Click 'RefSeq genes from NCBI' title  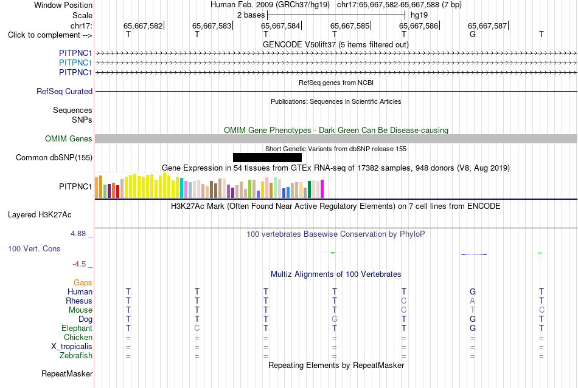[x=336, y=83]
